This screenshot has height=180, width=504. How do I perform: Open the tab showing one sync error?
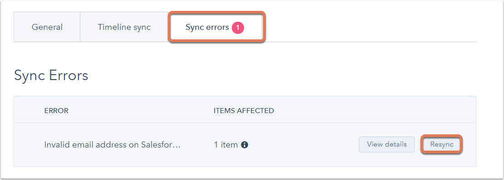(x=217, y=27)
